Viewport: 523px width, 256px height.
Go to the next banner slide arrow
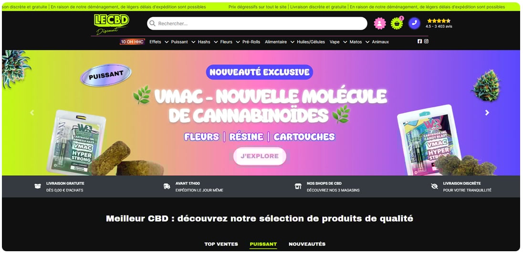(x=487, y=113)
